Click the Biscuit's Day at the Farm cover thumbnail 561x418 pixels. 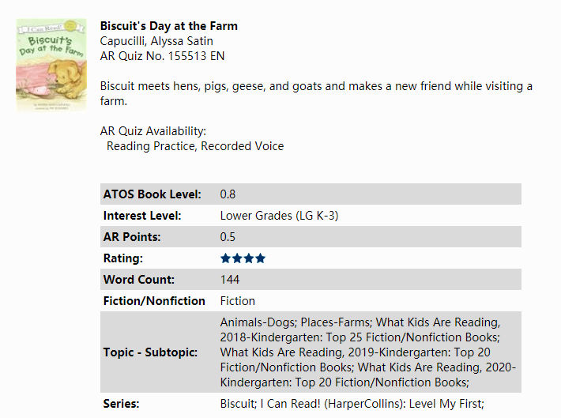[x=51, y=65]
